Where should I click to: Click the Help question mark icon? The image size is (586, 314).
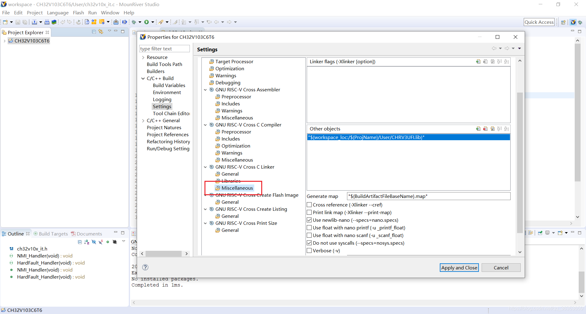pyautogui.click(x=146, y=267)
